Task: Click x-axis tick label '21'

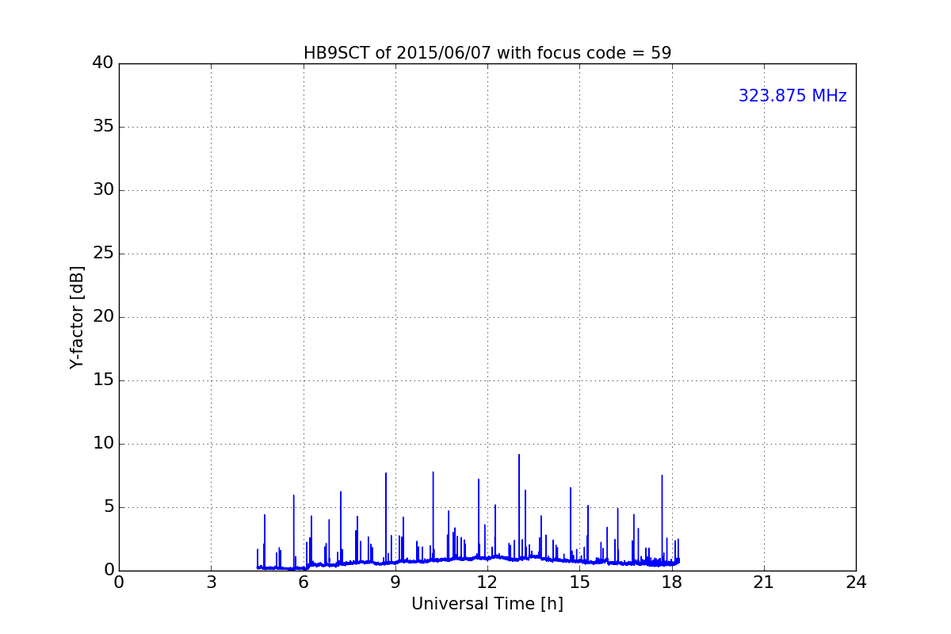Action: (x=764, y=582)
